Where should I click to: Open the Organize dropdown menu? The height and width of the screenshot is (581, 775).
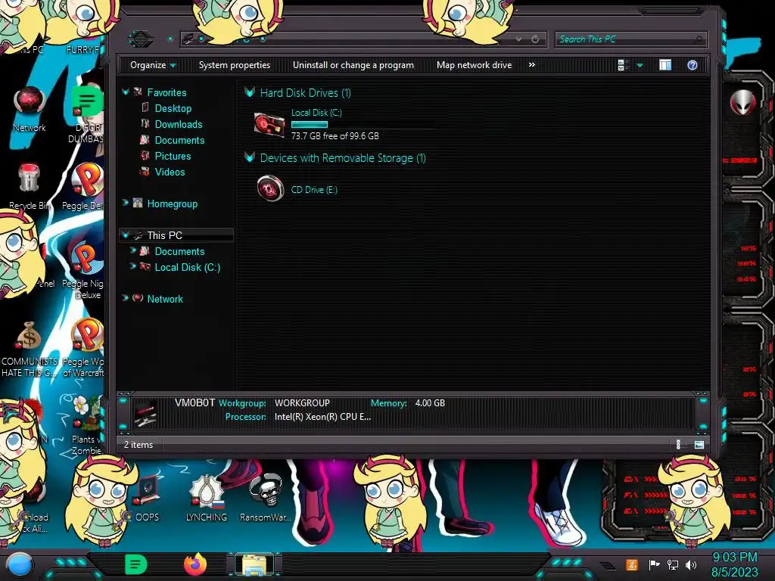153,65
